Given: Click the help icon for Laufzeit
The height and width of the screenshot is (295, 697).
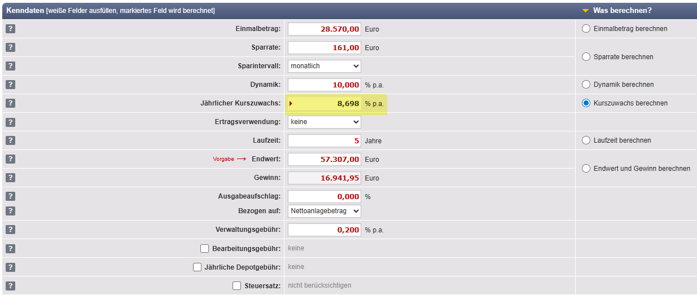Looking at the screenshot, I should click(10, 140).
